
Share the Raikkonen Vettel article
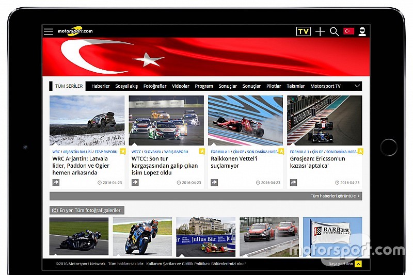pyautogui.click(x=214, y=182)
